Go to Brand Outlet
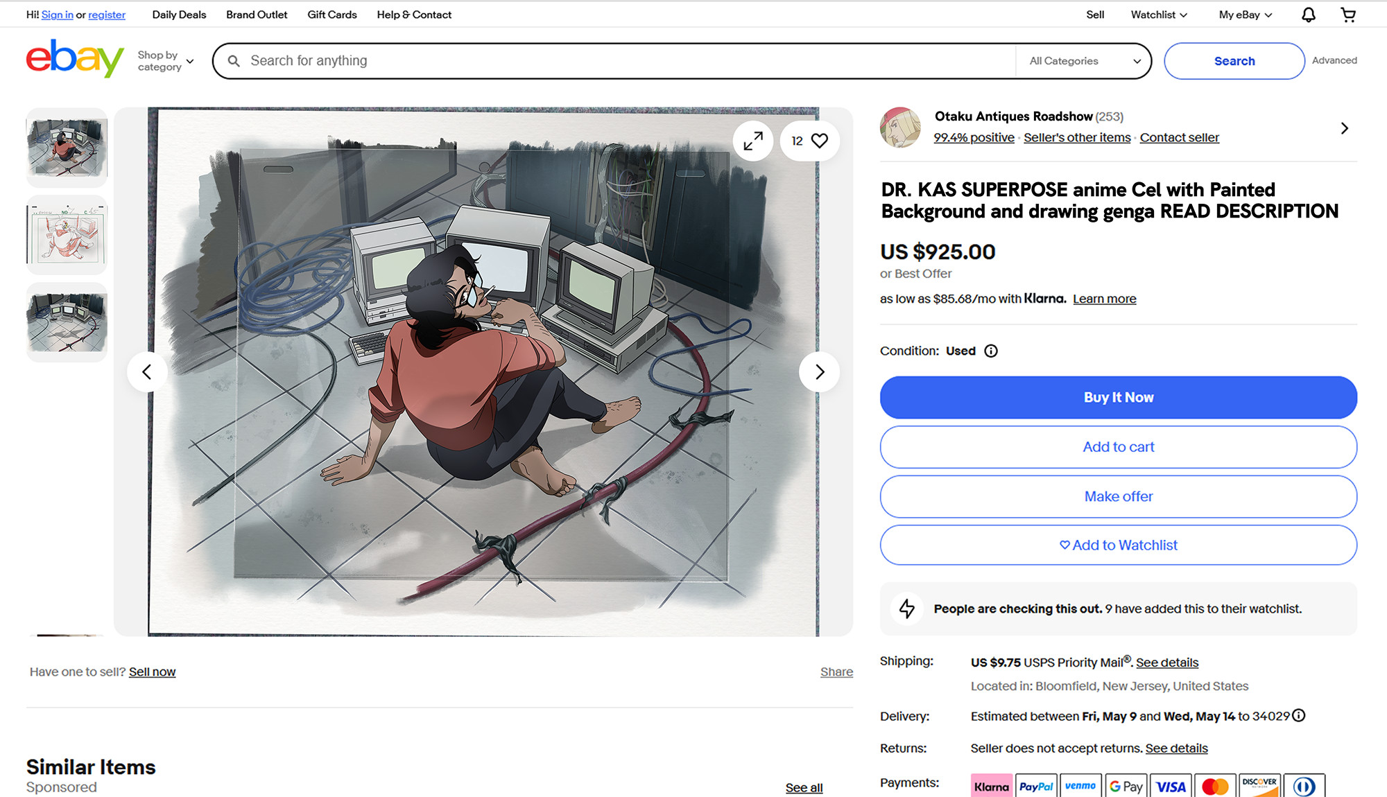The width and height of the screenshot is (1387, 797). tap(257, 15)
